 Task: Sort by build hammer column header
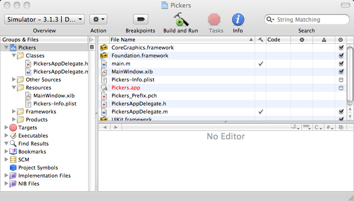tap(260, 40)
